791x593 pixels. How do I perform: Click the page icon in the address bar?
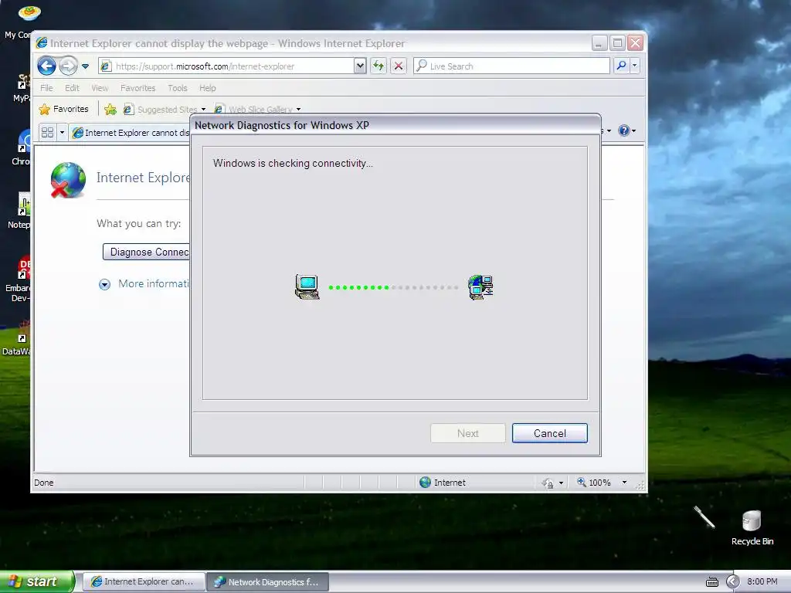coord(105,66)
